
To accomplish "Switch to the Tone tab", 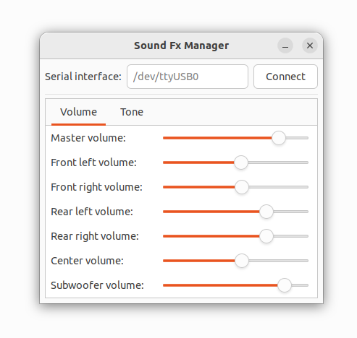I will pos(132,112).
